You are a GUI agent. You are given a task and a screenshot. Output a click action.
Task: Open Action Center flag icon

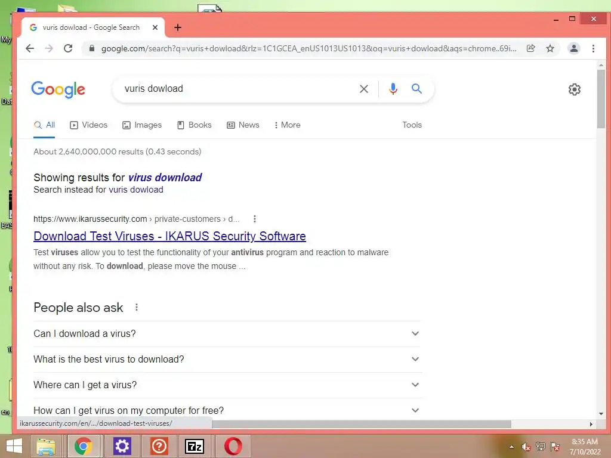point(555,447)
